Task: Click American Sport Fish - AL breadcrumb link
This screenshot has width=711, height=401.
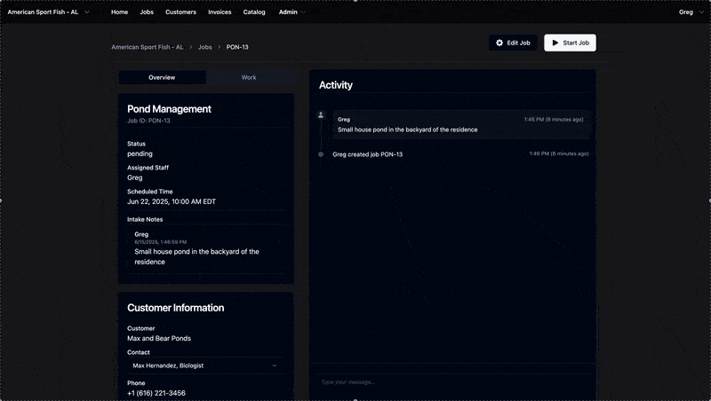Action: click(x=147, y=47)
